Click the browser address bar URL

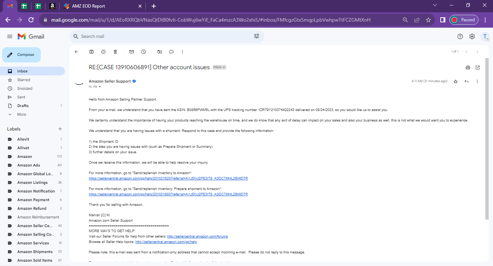[211, 20]
